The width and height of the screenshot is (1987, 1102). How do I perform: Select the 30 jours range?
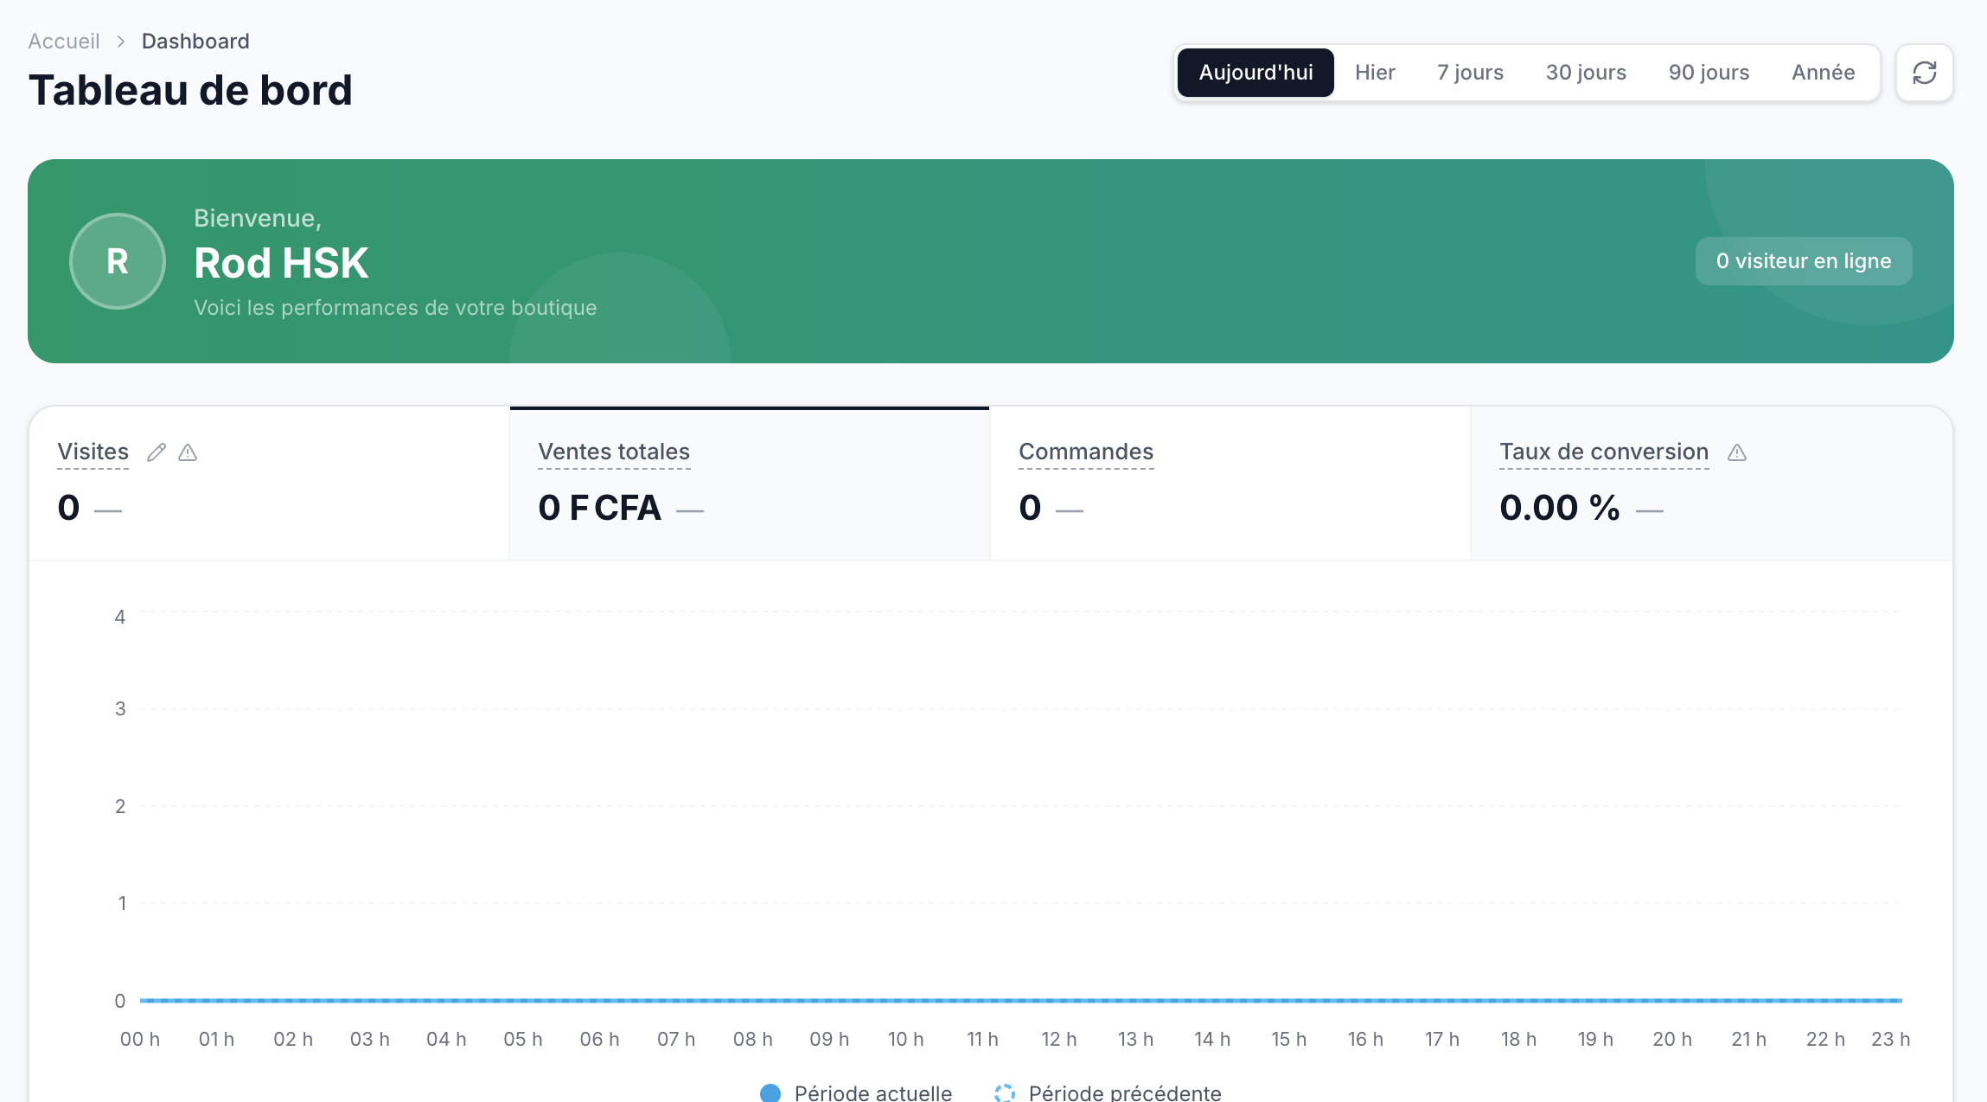click(x=1586, y=73)
